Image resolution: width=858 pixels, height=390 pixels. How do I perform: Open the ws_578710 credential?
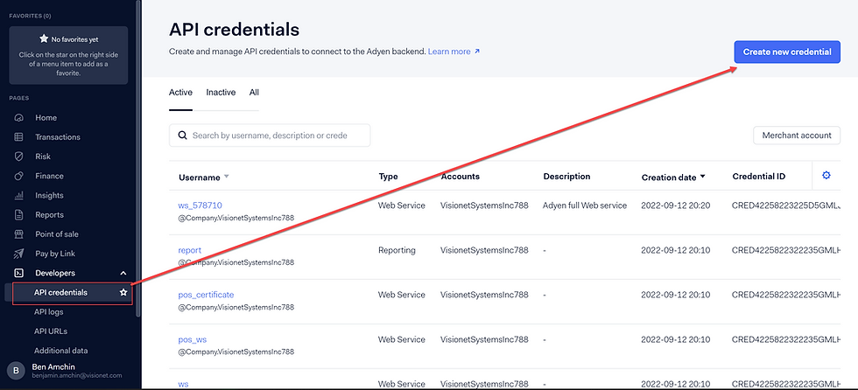[x=200, y=205]
